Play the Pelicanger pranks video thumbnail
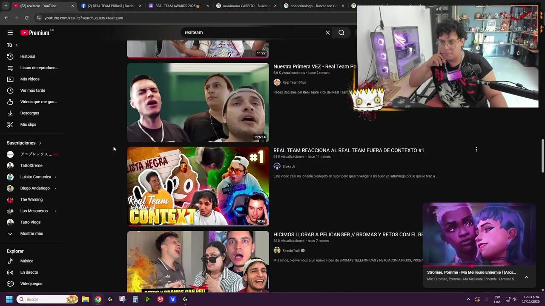The height and width of the screenshot is (306, 545). pos(198,261)
